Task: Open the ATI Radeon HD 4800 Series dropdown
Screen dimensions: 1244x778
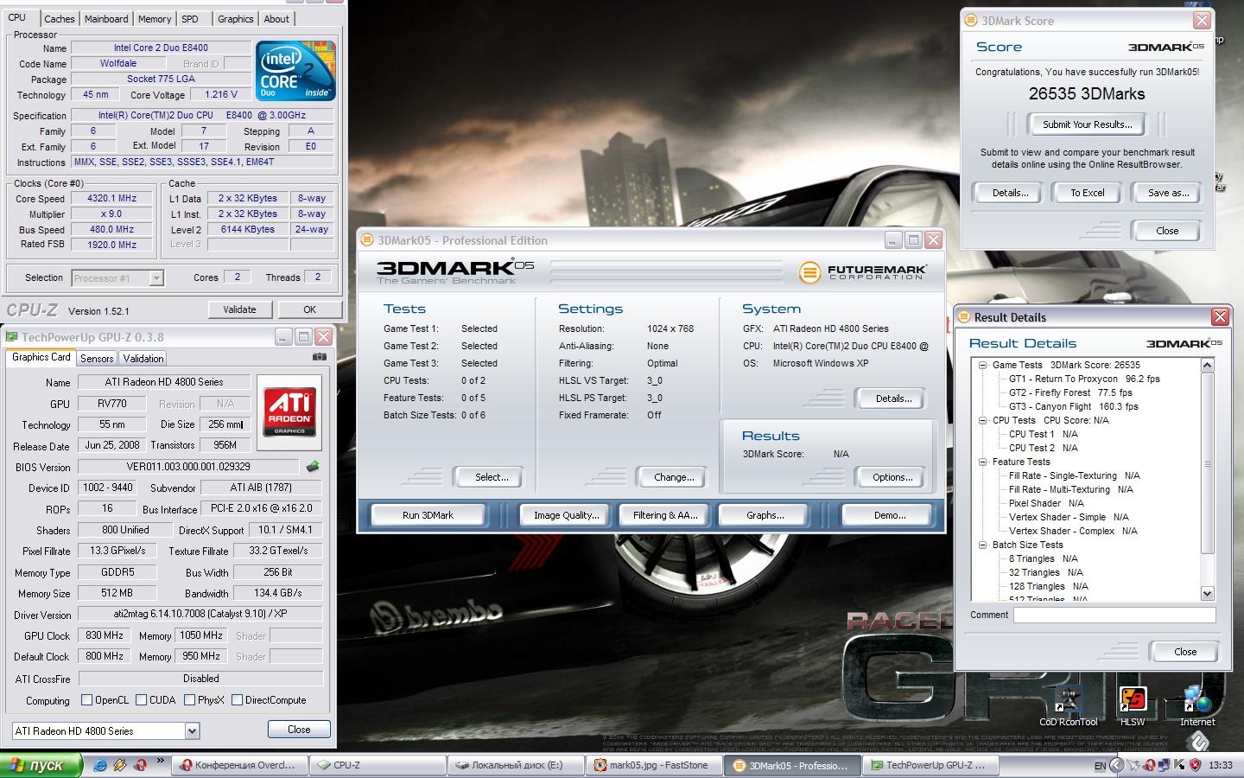Action: [192, 731]
